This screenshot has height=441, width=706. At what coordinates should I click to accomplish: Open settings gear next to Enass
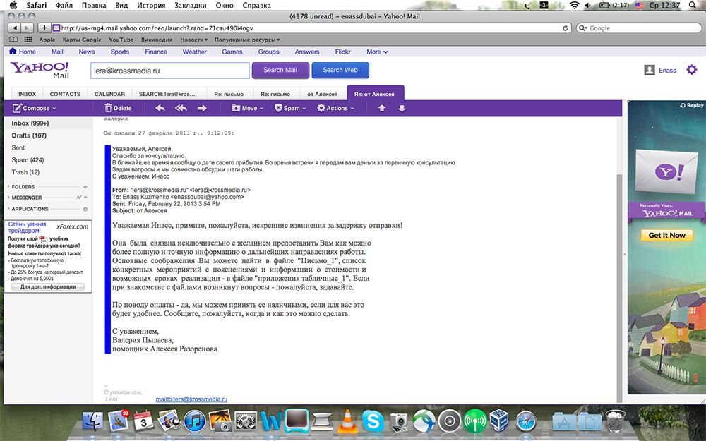[692, 70]
